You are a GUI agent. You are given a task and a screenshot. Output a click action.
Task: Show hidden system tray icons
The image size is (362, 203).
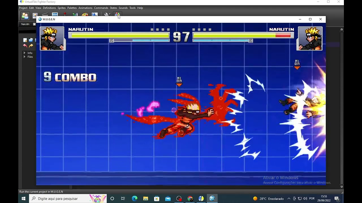[x=289, y=198]
